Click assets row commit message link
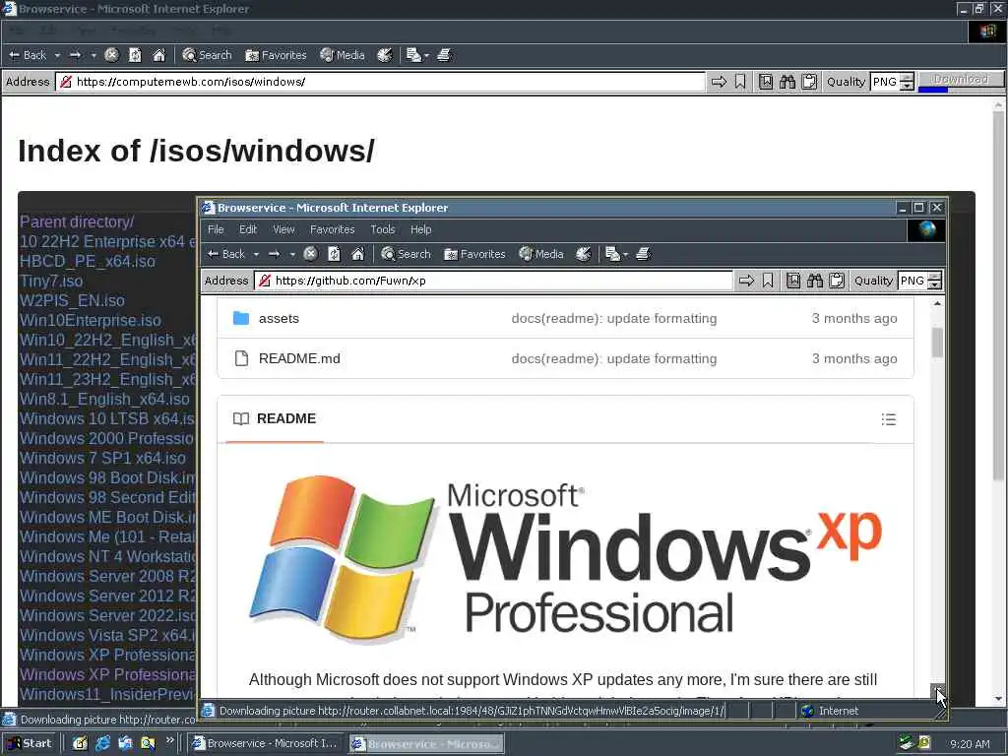1008x756 pixels. click(614, 318)
